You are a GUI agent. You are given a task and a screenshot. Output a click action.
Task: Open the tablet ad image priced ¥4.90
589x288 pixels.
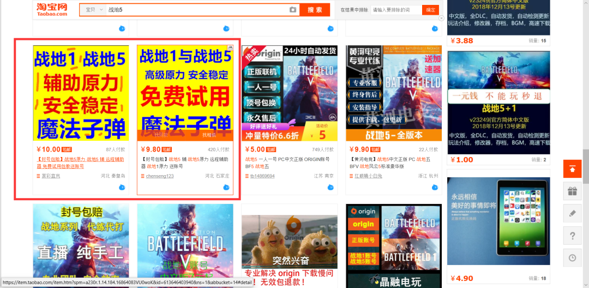point(499,221)
